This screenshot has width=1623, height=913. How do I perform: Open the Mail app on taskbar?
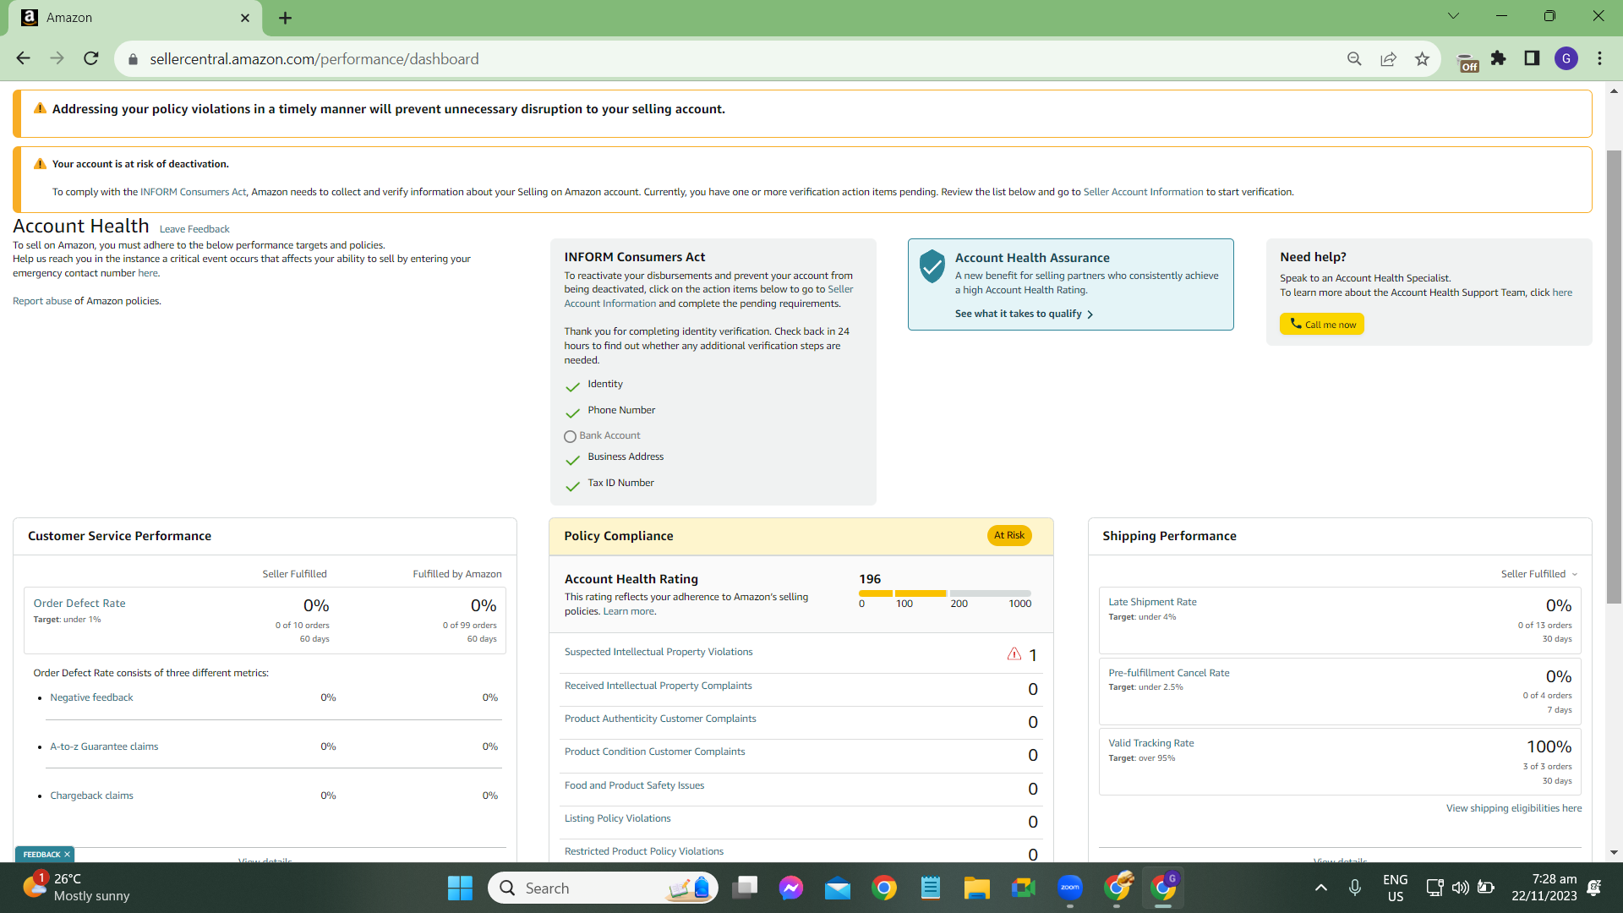838,888
